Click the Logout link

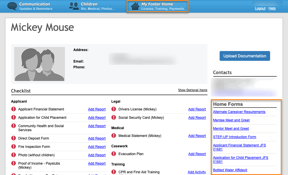(260, 8)
